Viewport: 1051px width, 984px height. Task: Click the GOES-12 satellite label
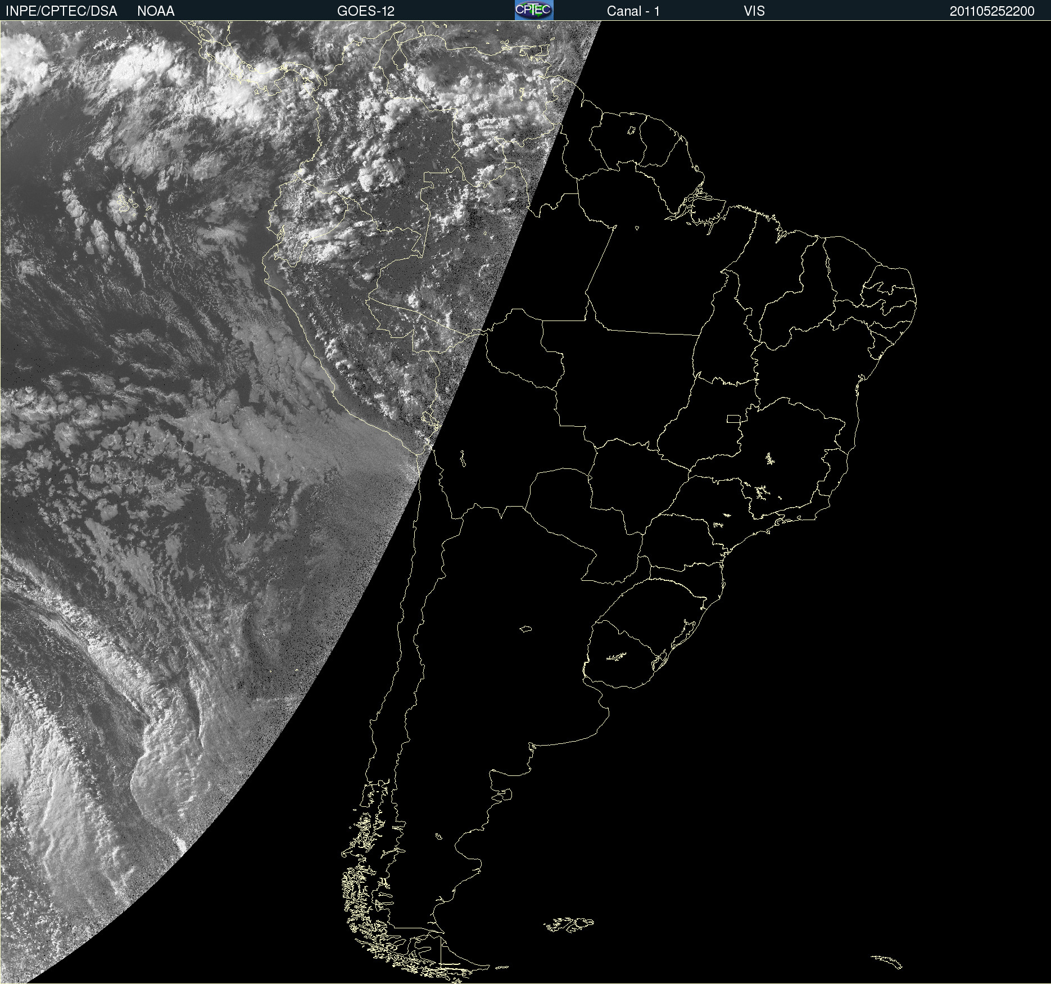(366, 11)
